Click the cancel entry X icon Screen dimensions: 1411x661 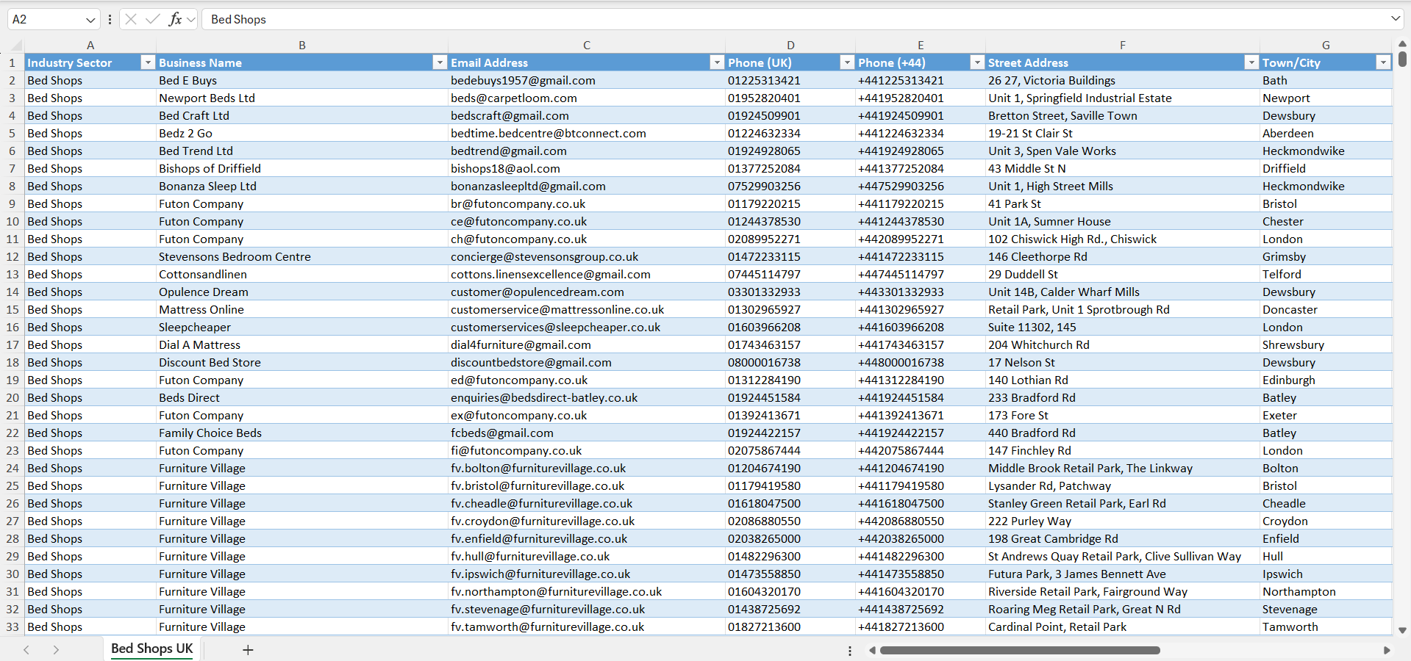[131, 19]
